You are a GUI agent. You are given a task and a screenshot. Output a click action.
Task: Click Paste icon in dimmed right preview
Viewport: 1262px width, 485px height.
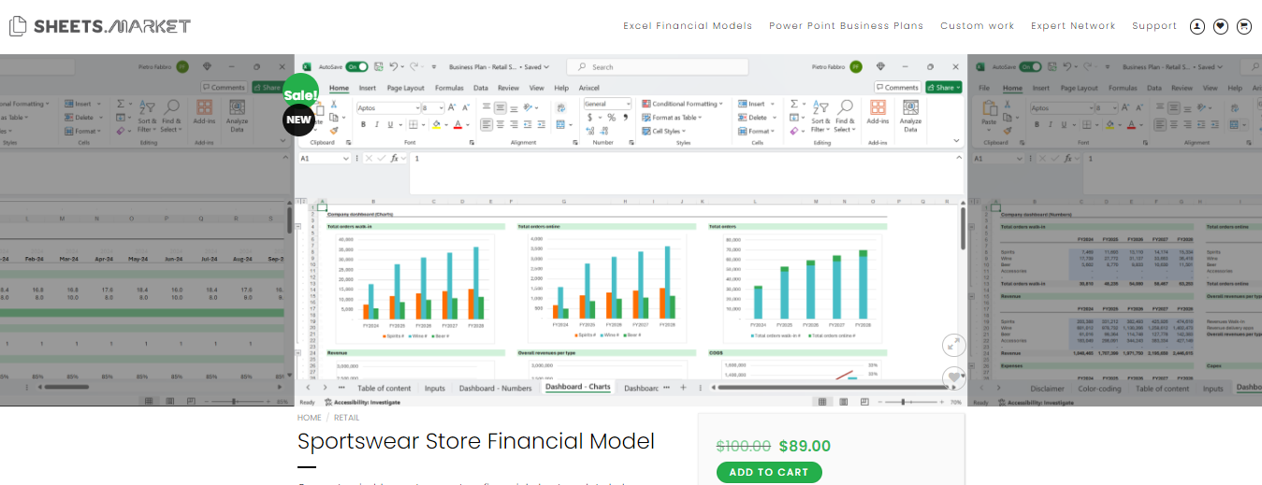click(989, 110)
